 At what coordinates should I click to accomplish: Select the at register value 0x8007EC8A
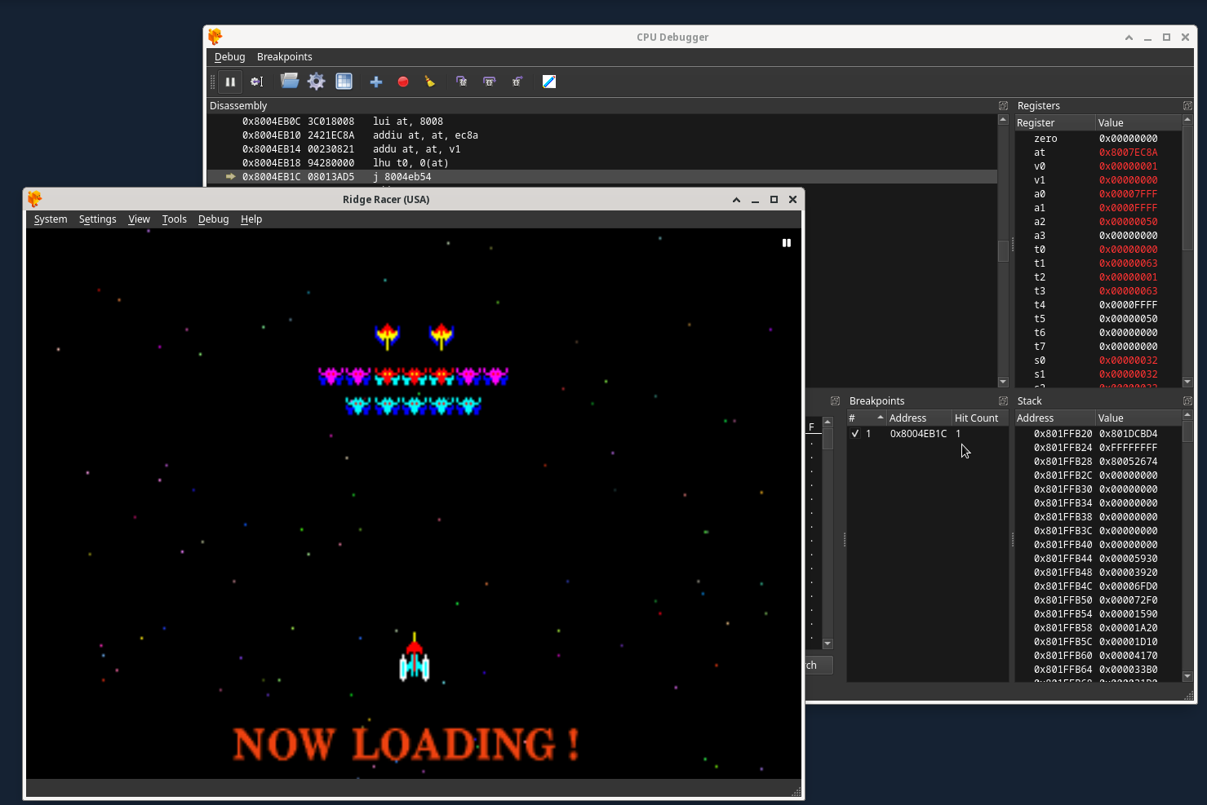[x=1128, y=153]
